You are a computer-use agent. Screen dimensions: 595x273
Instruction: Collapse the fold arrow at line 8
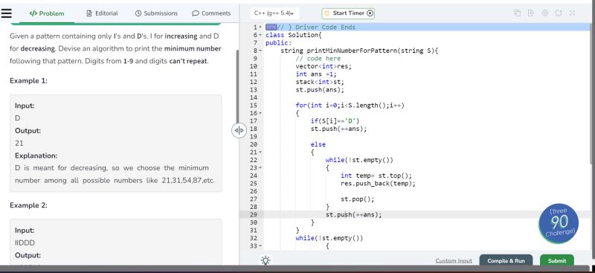pos(261,51)
